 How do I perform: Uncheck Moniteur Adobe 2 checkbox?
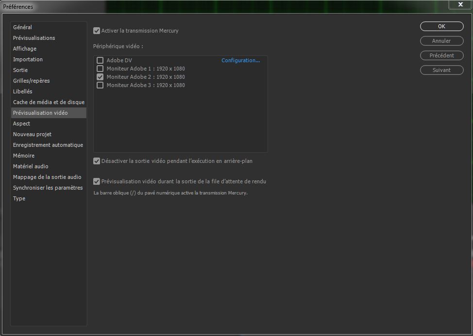pos(100,77)
